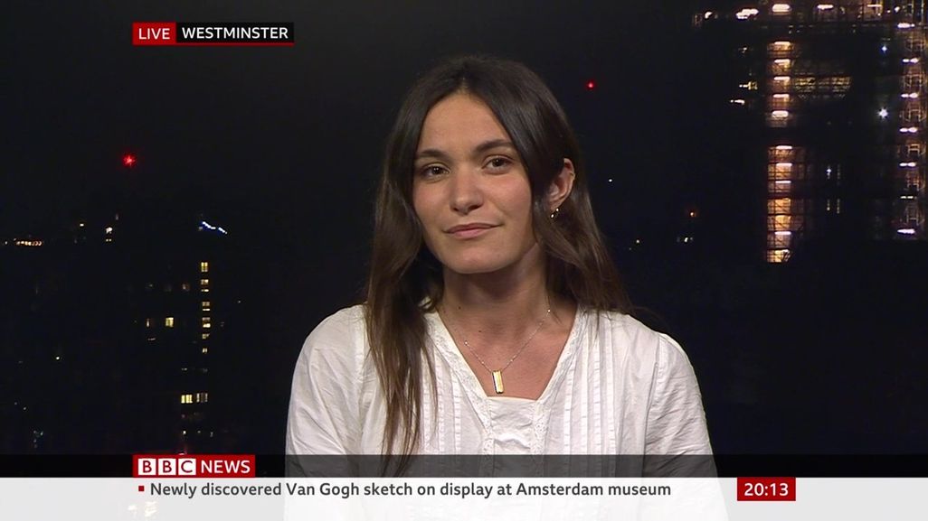
Task: Click the NEWS word in the logo
Action: click(x=225, y=467)
